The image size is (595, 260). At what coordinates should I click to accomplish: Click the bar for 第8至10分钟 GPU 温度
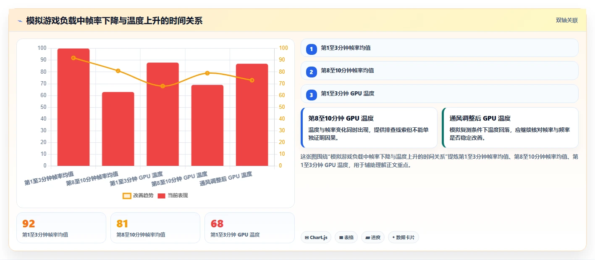tap(207, 126)
